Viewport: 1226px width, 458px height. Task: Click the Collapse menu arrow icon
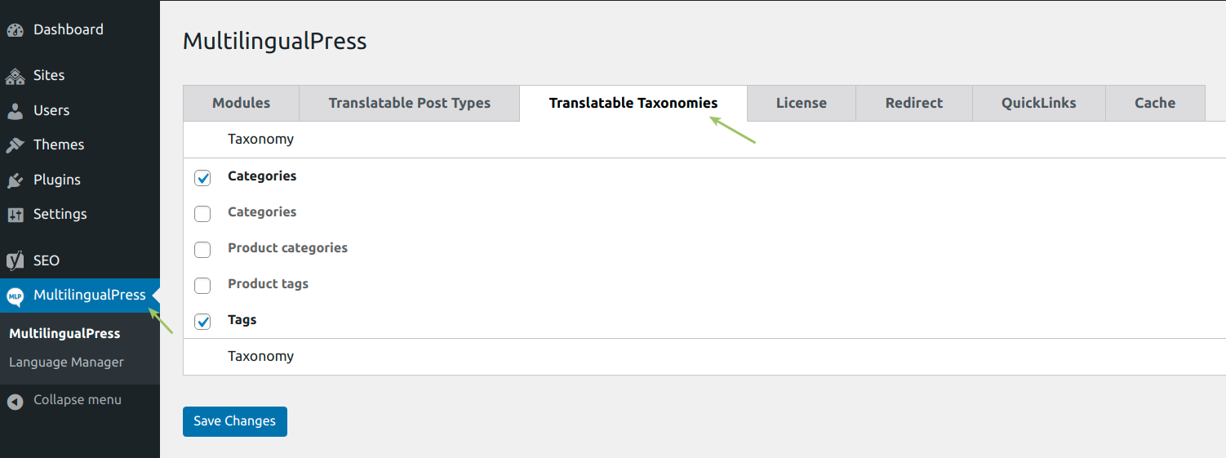15,401
